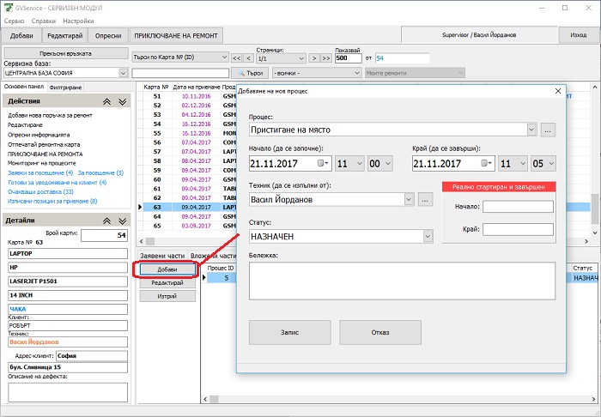Collapse Детайли panel with up chevron

(x=107, y=221)
